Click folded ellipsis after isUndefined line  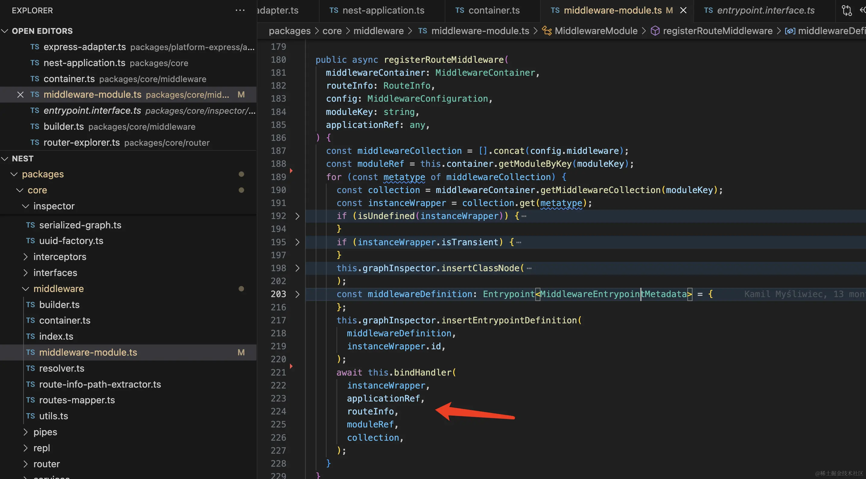coord(524,217)
